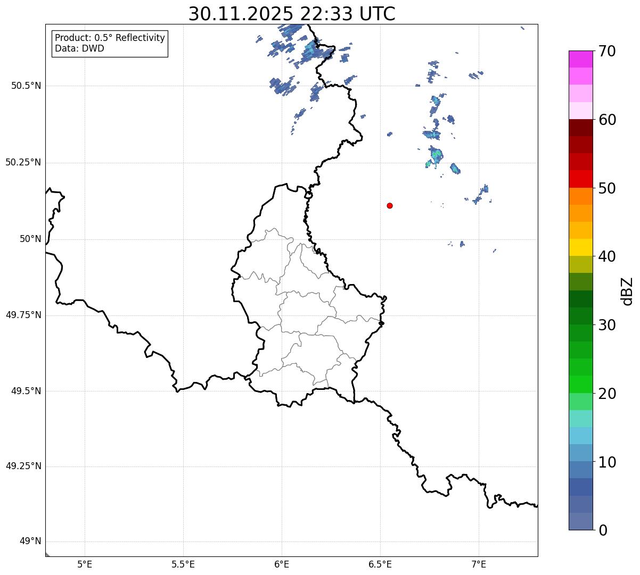This screenshot has width=640, height=575.
Task: Click the 5°E longitude label
Action: (x=85, y=564)
